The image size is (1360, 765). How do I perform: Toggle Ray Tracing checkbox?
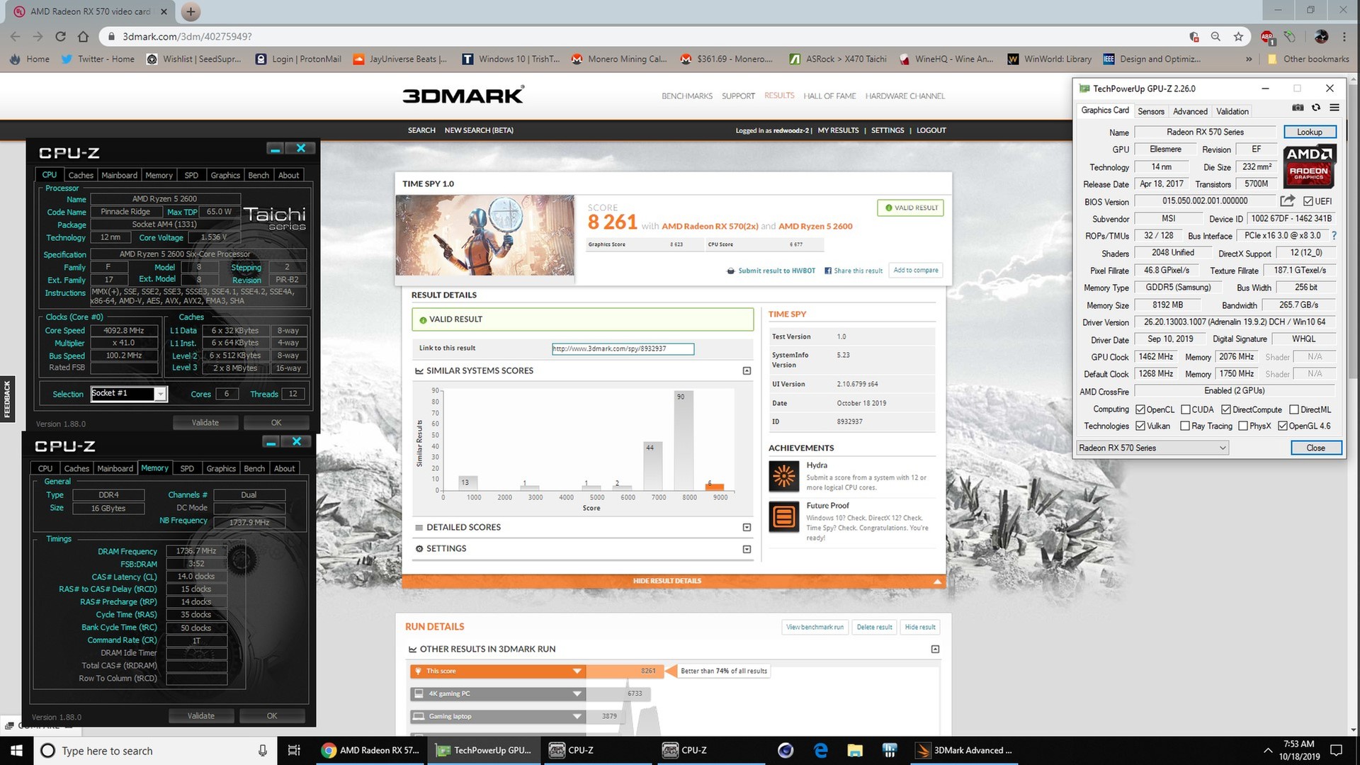(1185, 426)
